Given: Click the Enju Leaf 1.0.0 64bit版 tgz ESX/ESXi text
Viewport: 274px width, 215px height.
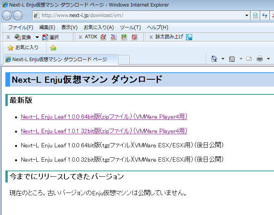Looking at the screenshot, I should pyautogui.click(x=122, y=145).
